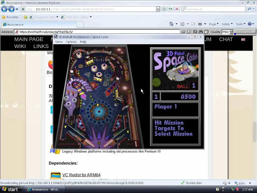Click Browservice taskbar button
257x193 pixels.
[x=44, y=189]
